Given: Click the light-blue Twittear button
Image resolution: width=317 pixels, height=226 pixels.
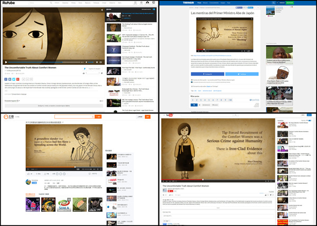Looking at the screenshot, I should point(242,74).
